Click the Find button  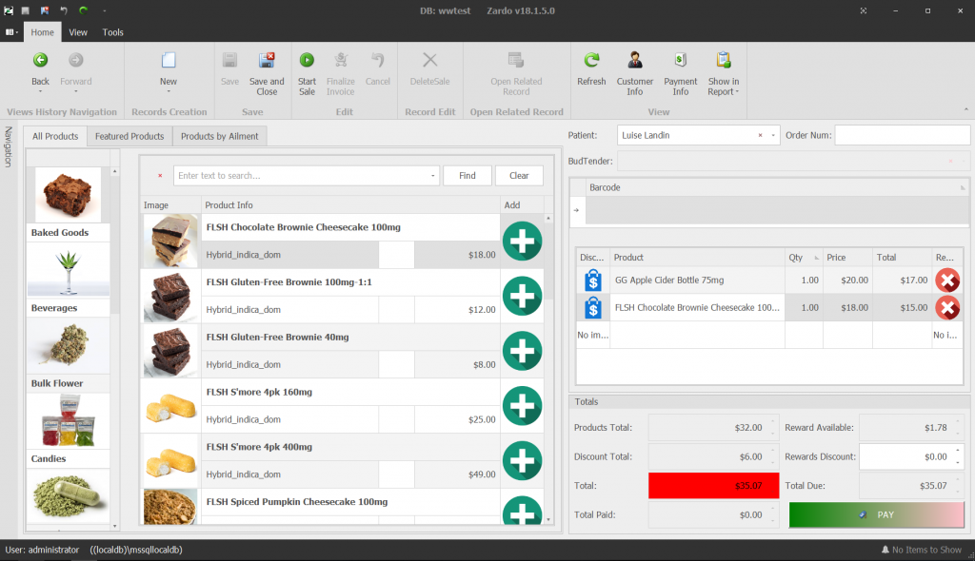tap(468, 176)
